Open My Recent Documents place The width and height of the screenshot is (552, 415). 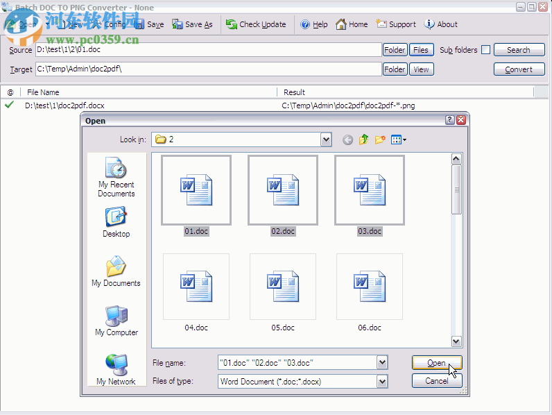tap(117, 177)
